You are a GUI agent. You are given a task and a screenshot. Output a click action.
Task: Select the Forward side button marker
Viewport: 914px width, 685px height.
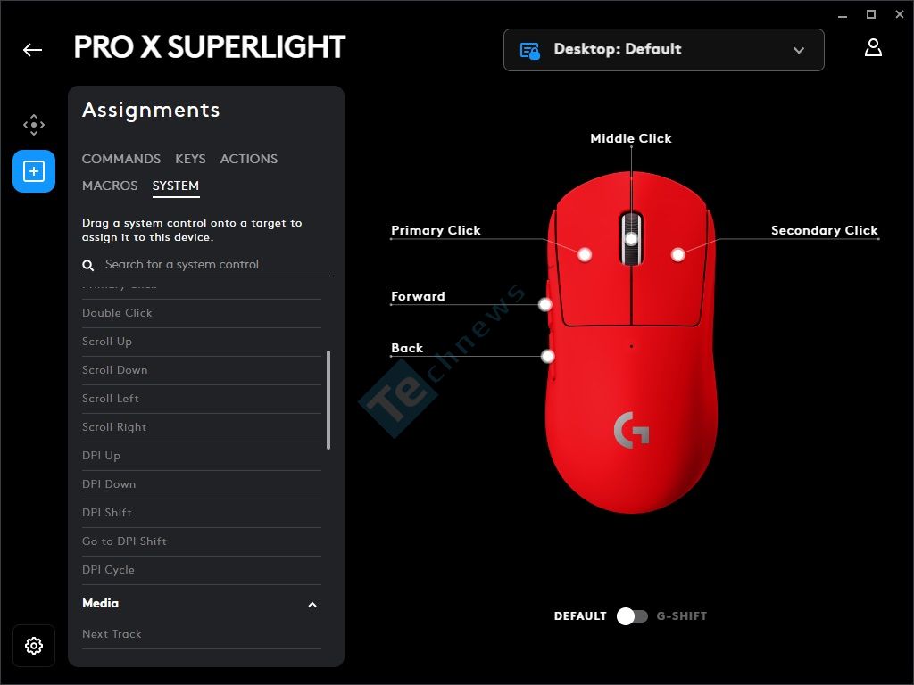click(545, 304)
